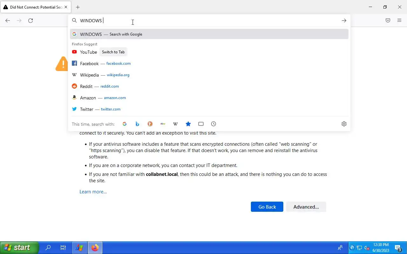Select the Wikipedia suggestion
Viewport: 407px width, 254px height.
point(209,75)
